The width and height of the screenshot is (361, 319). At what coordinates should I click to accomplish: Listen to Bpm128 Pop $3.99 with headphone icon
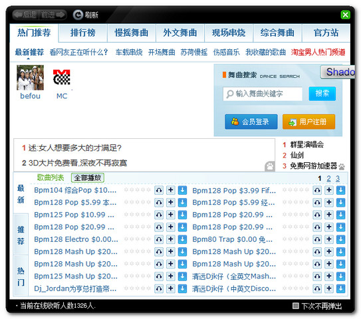(317, 190)
